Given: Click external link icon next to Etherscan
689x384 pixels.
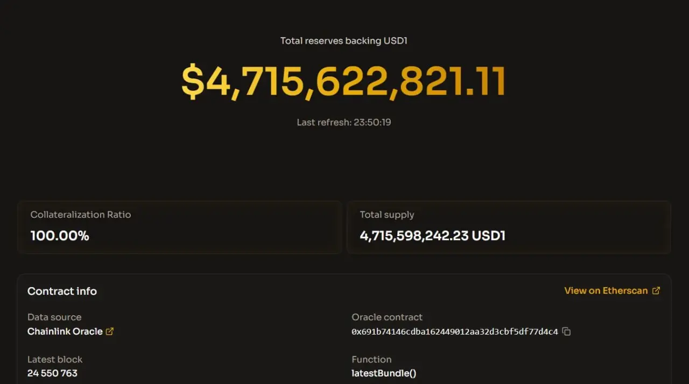Looking at the screenshot, I should [656, 290].
